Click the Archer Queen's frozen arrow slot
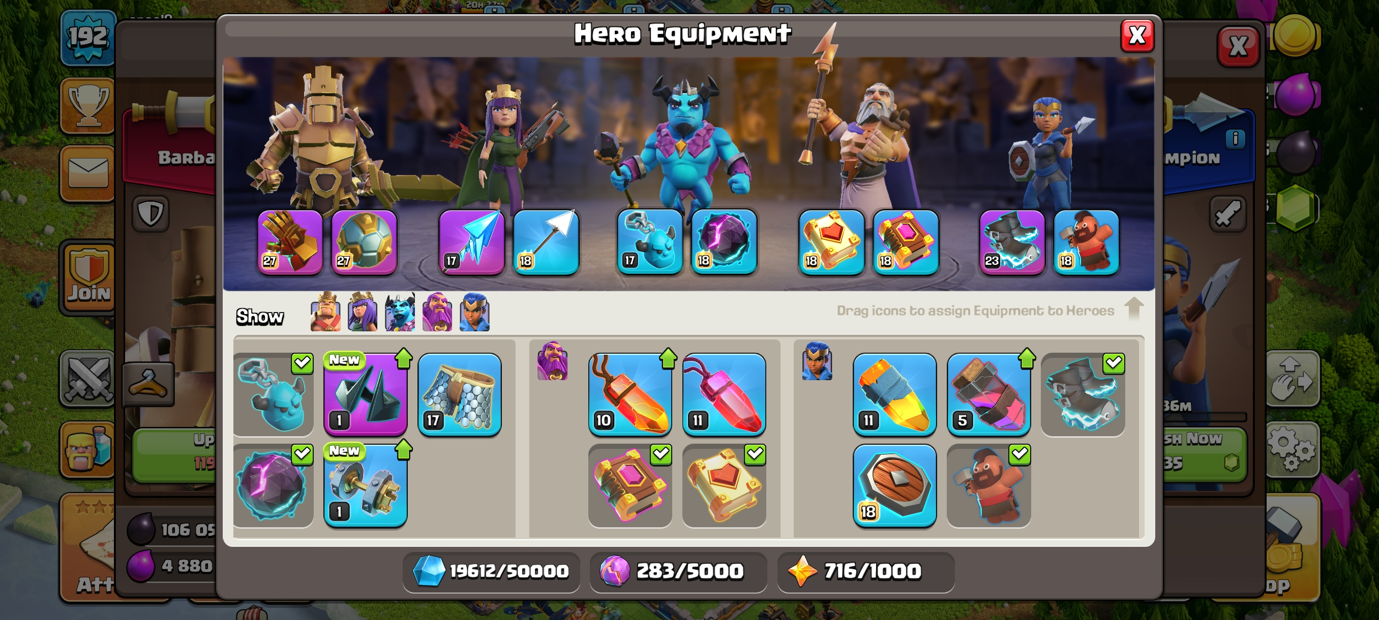 coord(472,242)
